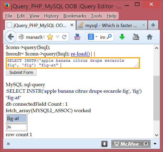Open the McAfee toolbar dropdown arrow
163x152 pixels.
point(155,144)
